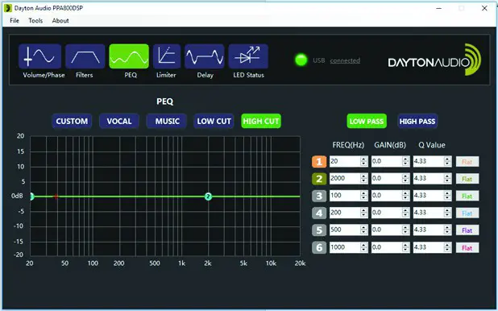
Task: Reset band 2 with its Flat button
Action: coord(467,179)
